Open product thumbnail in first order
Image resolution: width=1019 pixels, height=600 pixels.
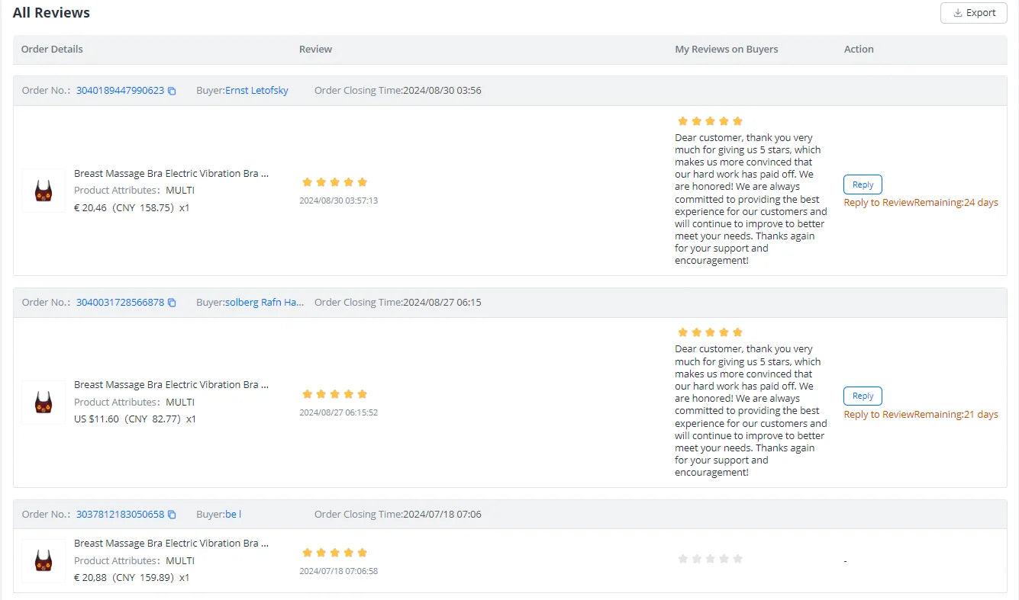(x=44, y=191)
